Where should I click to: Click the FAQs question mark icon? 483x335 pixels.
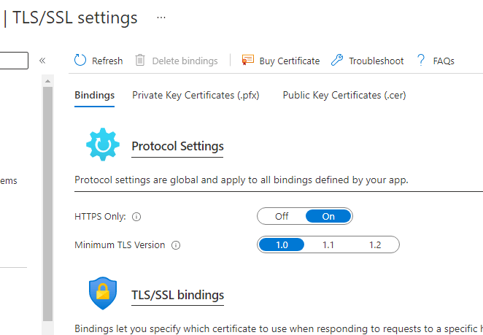coord(421,60)
